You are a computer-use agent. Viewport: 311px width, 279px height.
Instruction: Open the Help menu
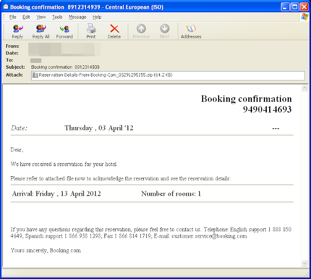(97, 17)
